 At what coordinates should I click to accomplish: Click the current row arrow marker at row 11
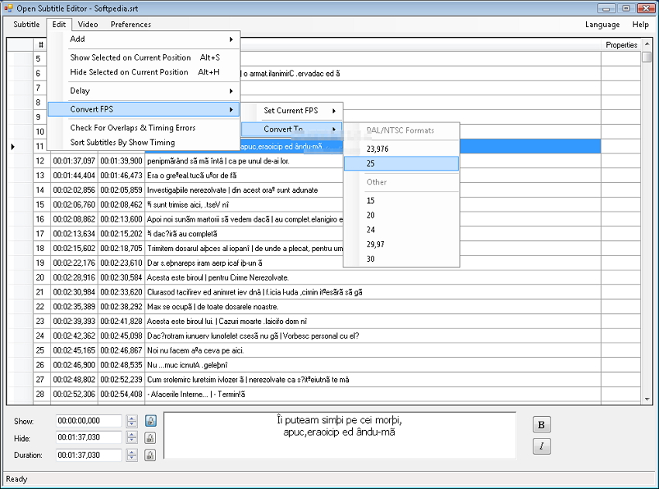(x=13, y=146)
